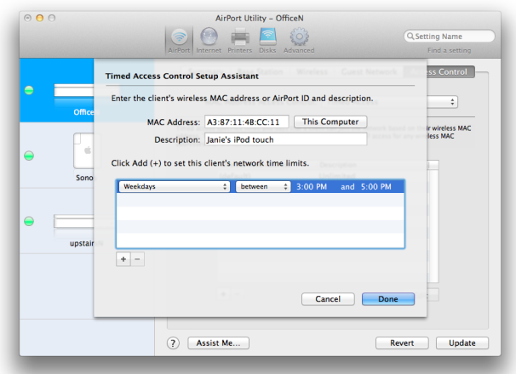Image resolution: width=516 pixels, height=374 pixels.
Task: Open the 'between' time mode dropdown
Action: (x=263, y=187)
